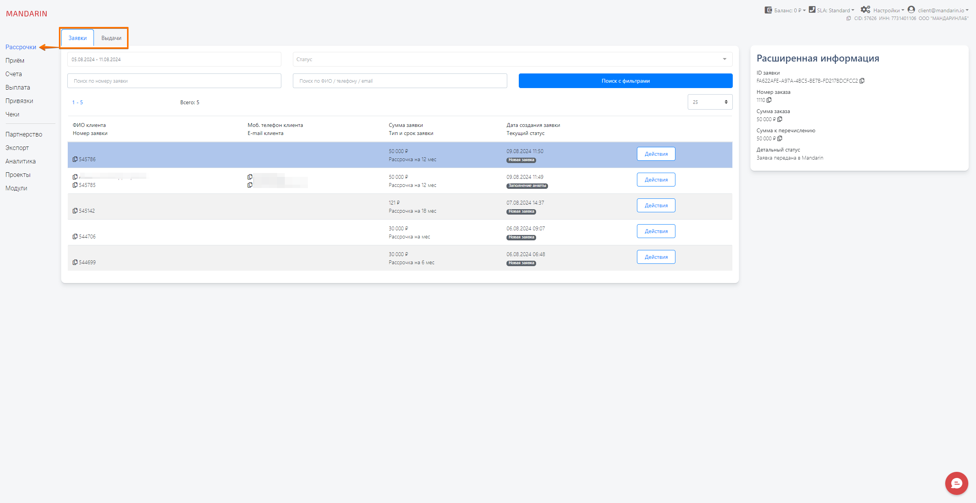Screen dimensions: 976x503
Task: Open Аналитика in the sidebar
Action: 20,161
